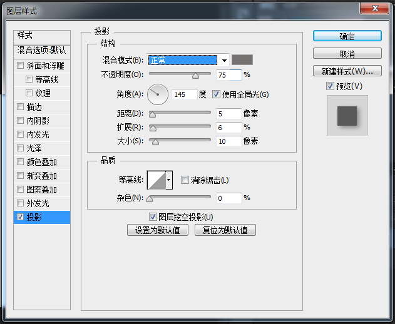395x324 pixels.
Task: Click 设置为默认值 button
Action: pos(158,230)
